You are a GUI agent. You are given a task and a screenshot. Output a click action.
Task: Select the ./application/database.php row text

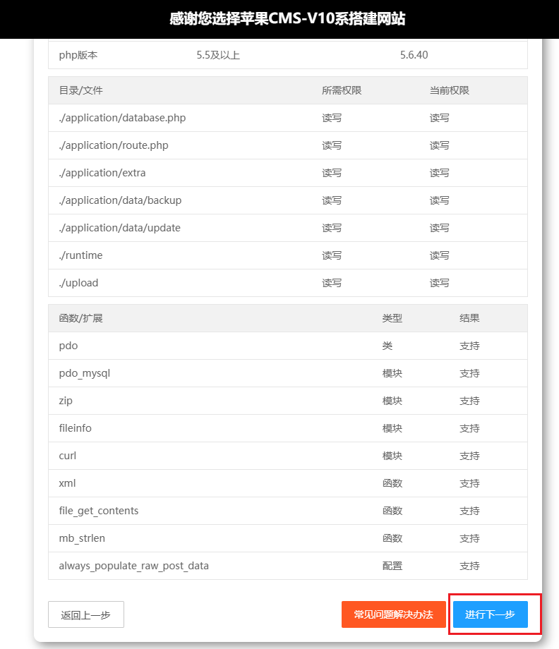(122, 118)
